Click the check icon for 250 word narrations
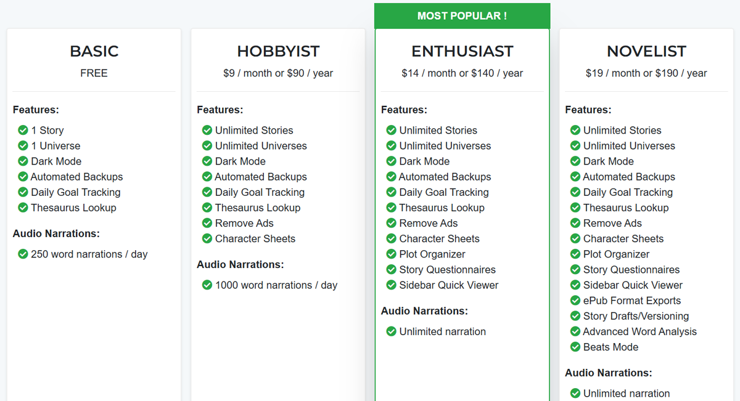740x401 pixels. click(23, 254)
